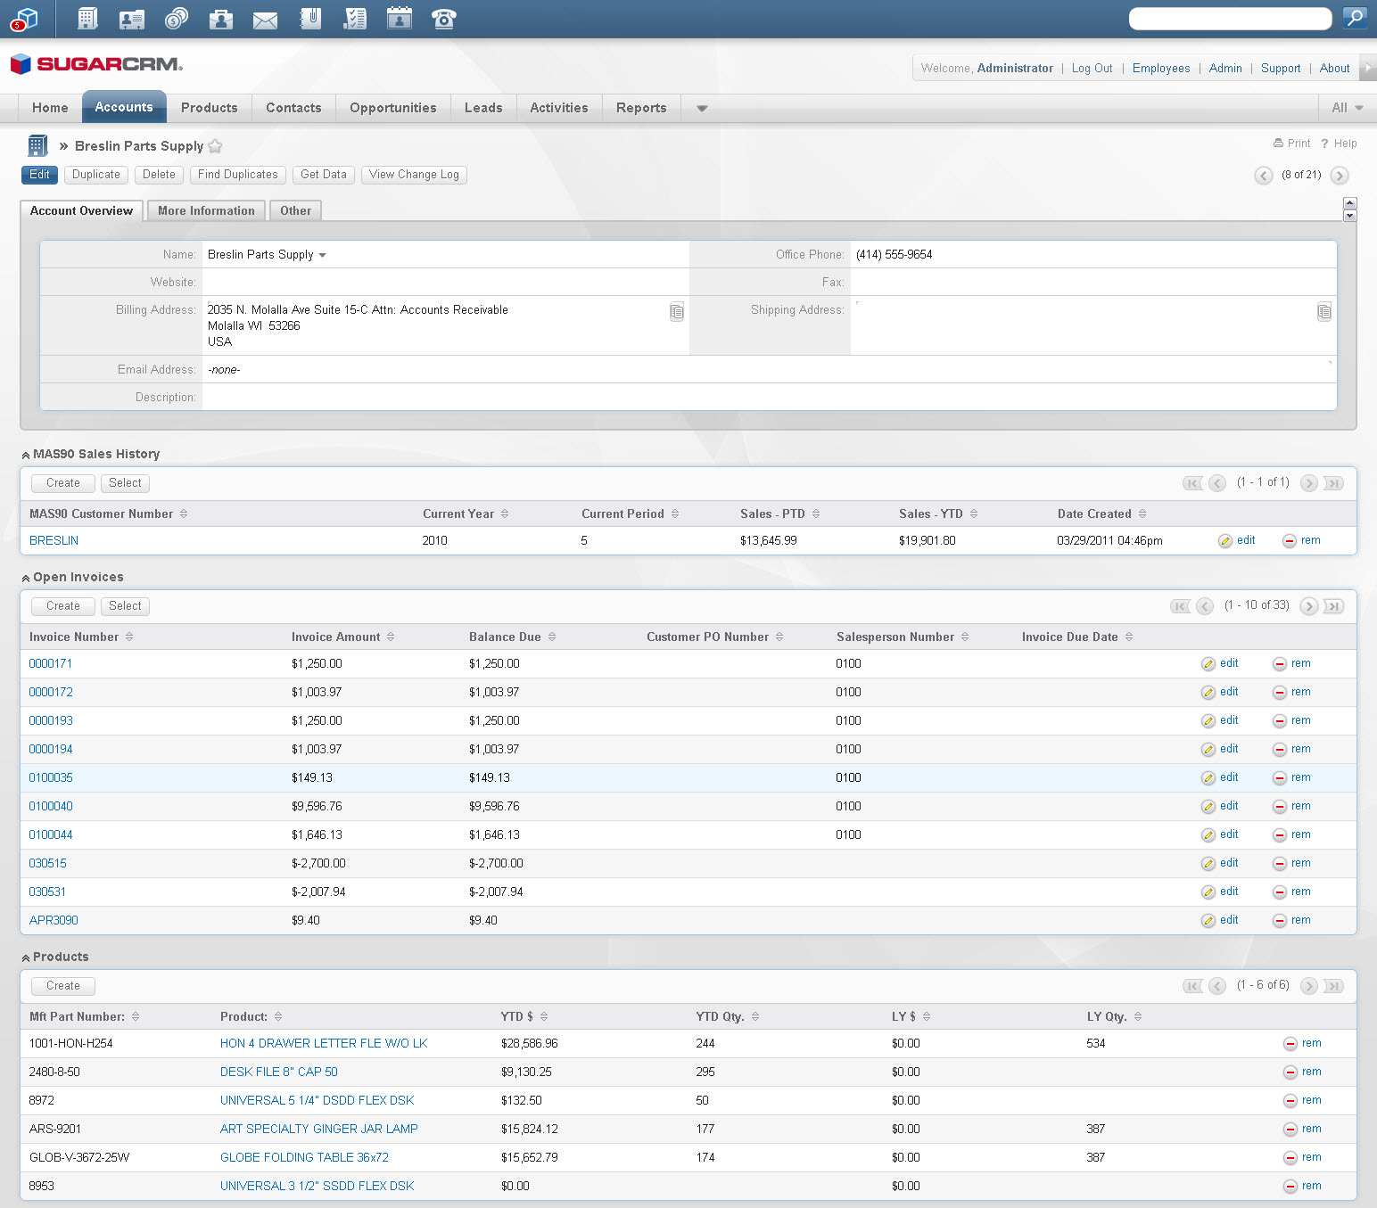Create a new product in Products subpanel
This screenshot has height=1208, width=1377.
point(63,986)
